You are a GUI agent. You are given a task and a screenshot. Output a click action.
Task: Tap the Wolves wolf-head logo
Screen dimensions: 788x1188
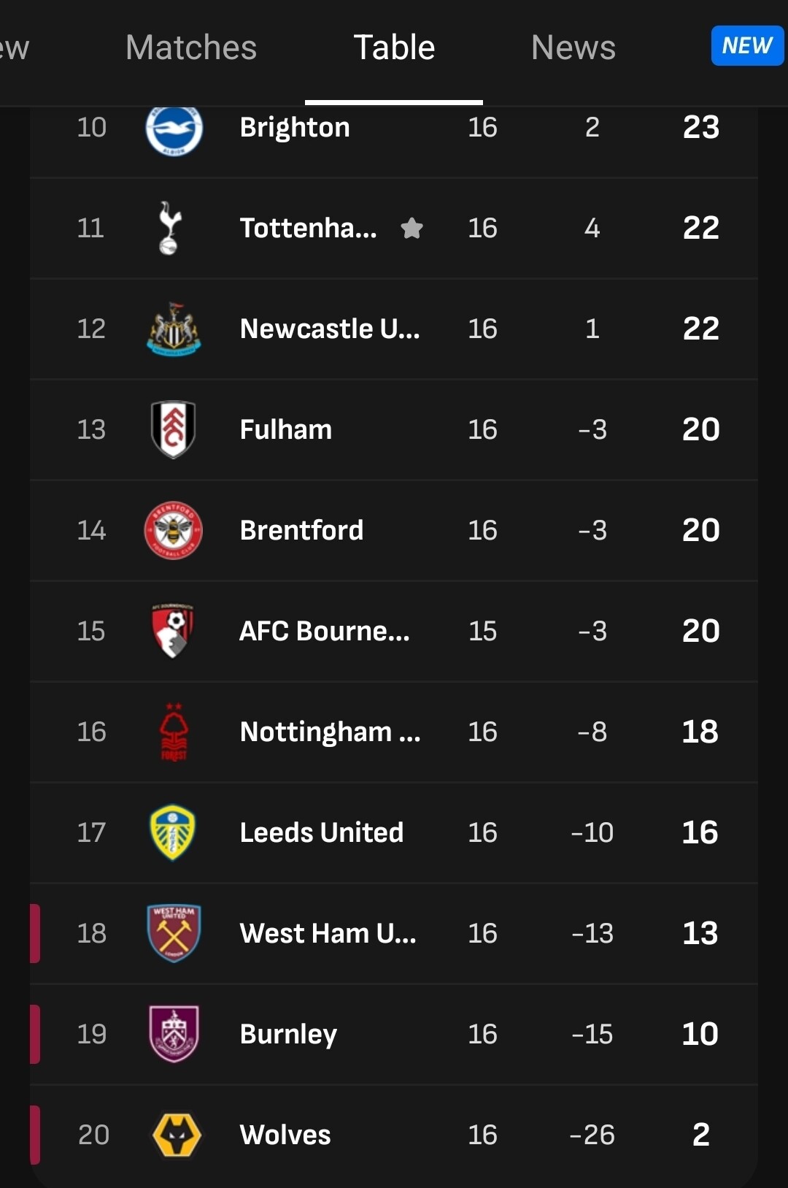[176, 1135]
